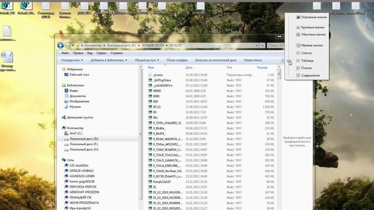
Task: Click the navigation pane vertical scrollbar
Action: (x=140, y=134)
